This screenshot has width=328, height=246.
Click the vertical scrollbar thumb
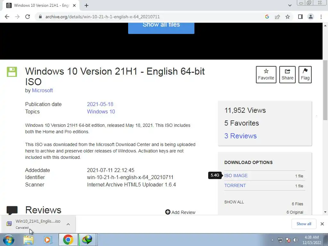pos(325,90)
